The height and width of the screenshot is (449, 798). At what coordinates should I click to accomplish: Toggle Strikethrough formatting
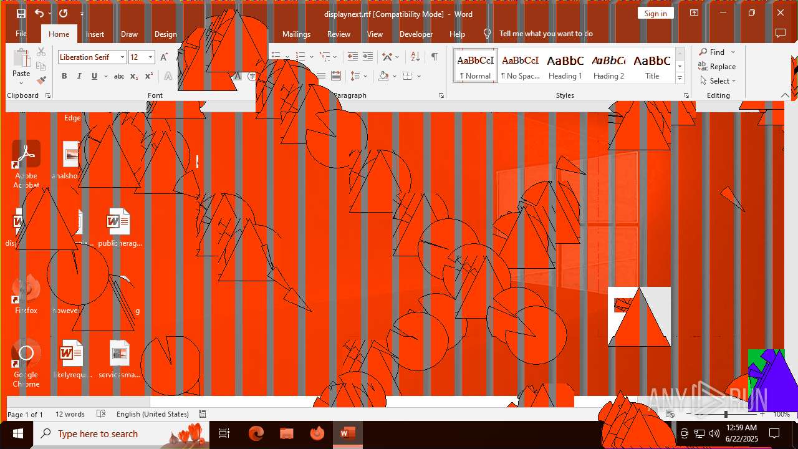[118, 76]
